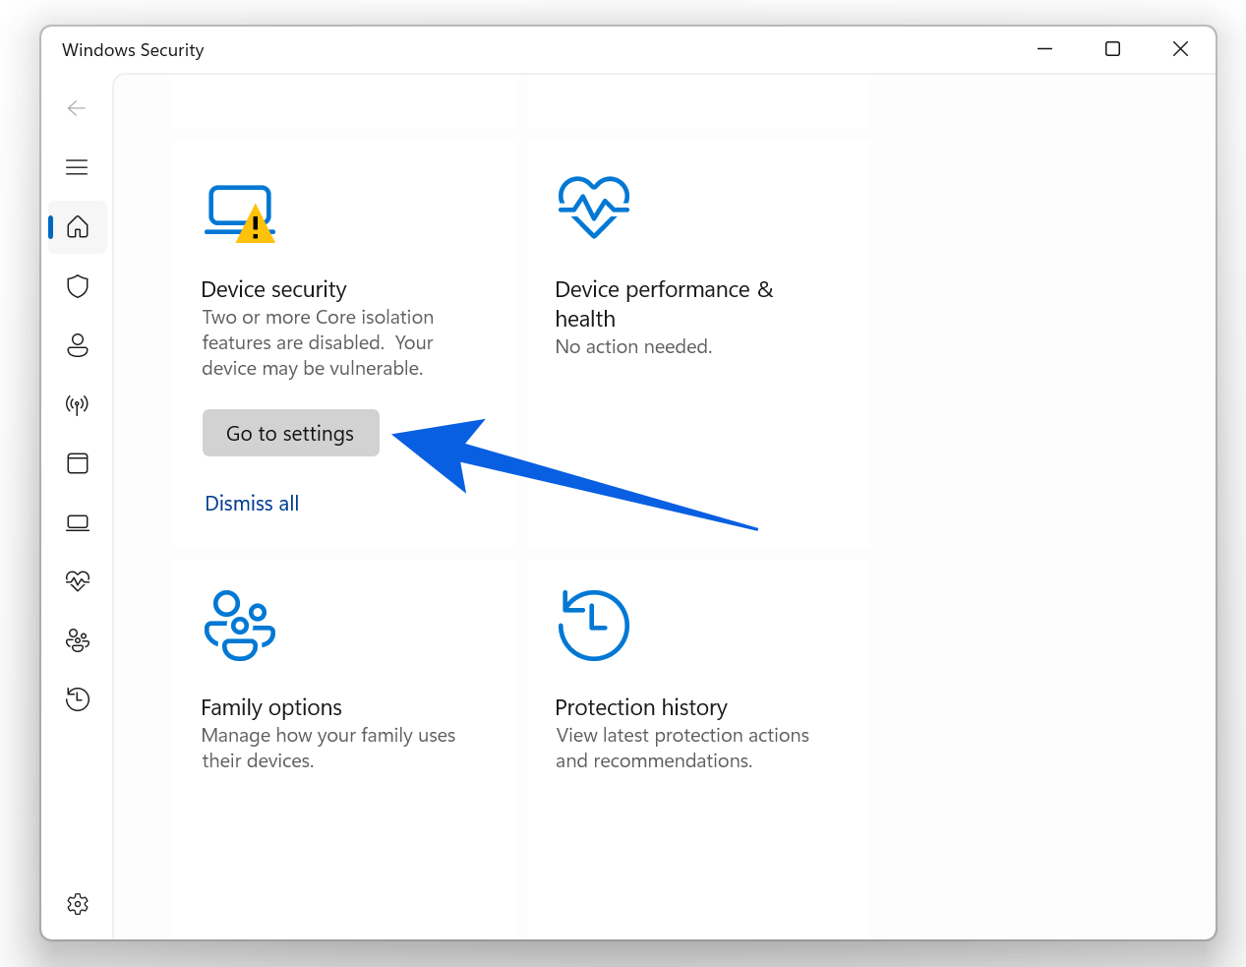
Task: Select the Device security laptop icon in sidebar
Action: click(77, 522)
